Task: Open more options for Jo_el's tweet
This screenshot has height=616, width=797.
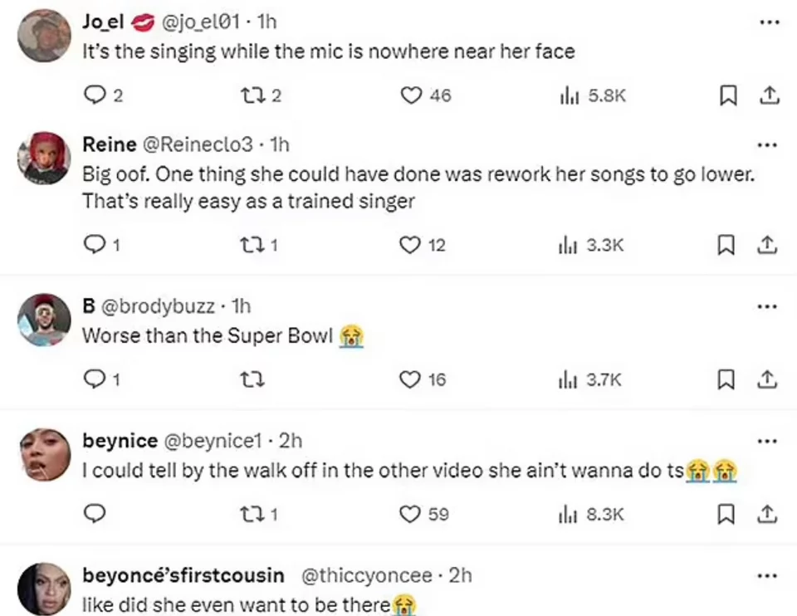Action: tap(770, 22)
